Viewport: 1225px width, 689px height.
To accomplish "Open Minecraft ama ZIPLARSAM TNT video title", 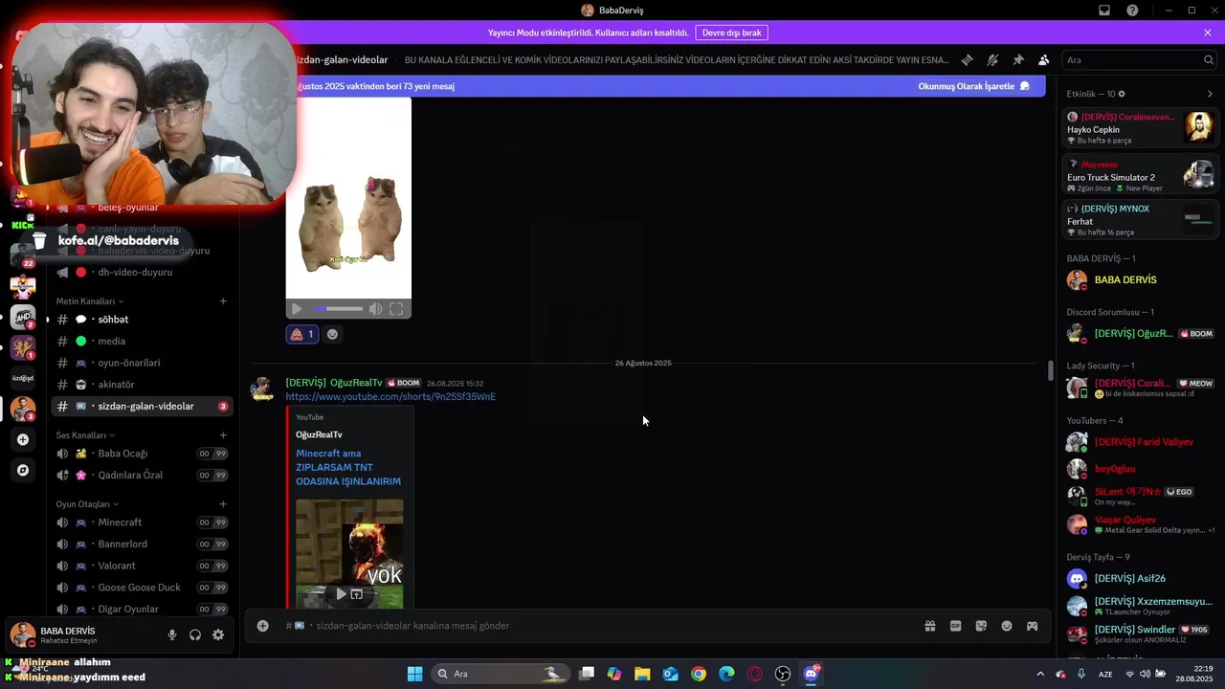I will pyautogui.click(x=348, y=467).
